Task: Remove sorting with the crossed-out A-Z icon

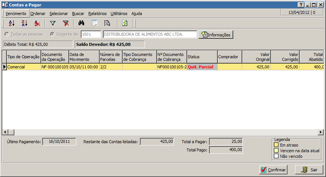Action: [37, 23]
